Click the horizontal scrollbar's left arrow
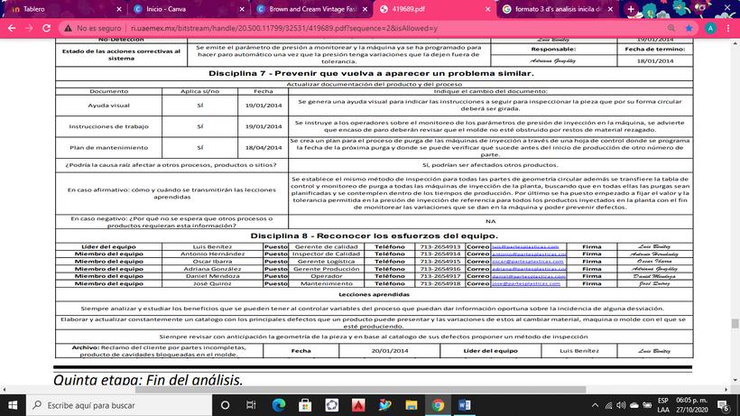 (x=5, y=390)
